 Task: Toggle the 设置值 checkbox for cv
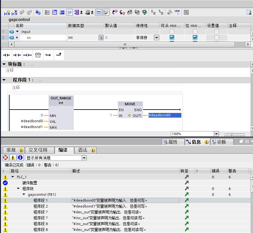coord(217,38)
